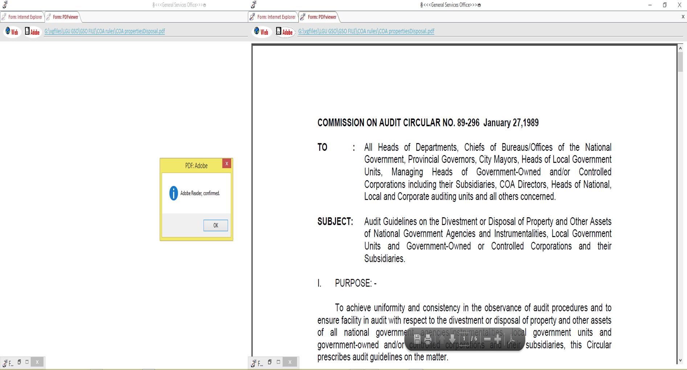Click the minimized form icon at bottom of left window
This screenshot has height=370, width=687.
(x=5, y=363)
